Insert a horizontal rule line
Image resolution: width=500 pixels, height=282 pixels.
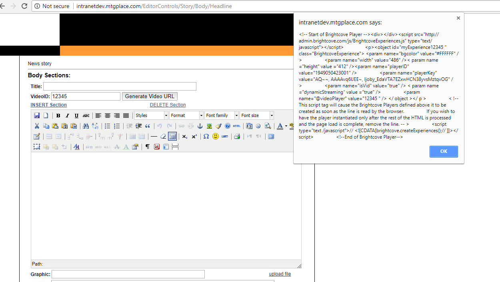pyautogui.click(x=154, y=136)
